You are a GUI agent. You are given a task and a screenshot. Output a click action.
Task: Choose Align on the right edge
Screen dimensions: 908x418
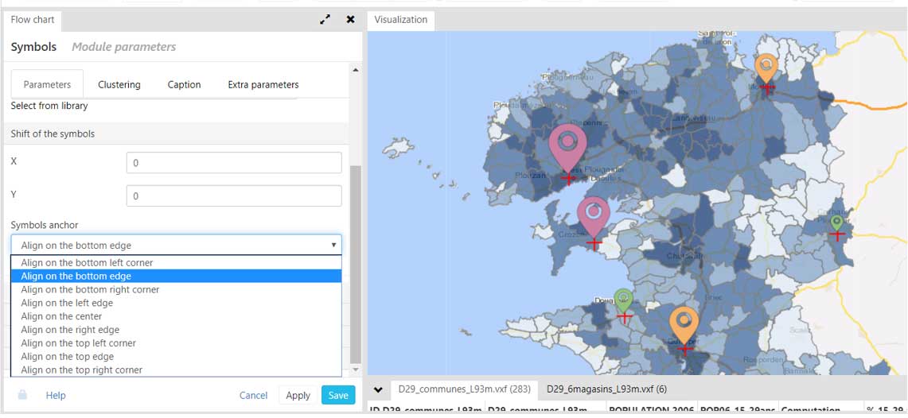tap(176, 330)
